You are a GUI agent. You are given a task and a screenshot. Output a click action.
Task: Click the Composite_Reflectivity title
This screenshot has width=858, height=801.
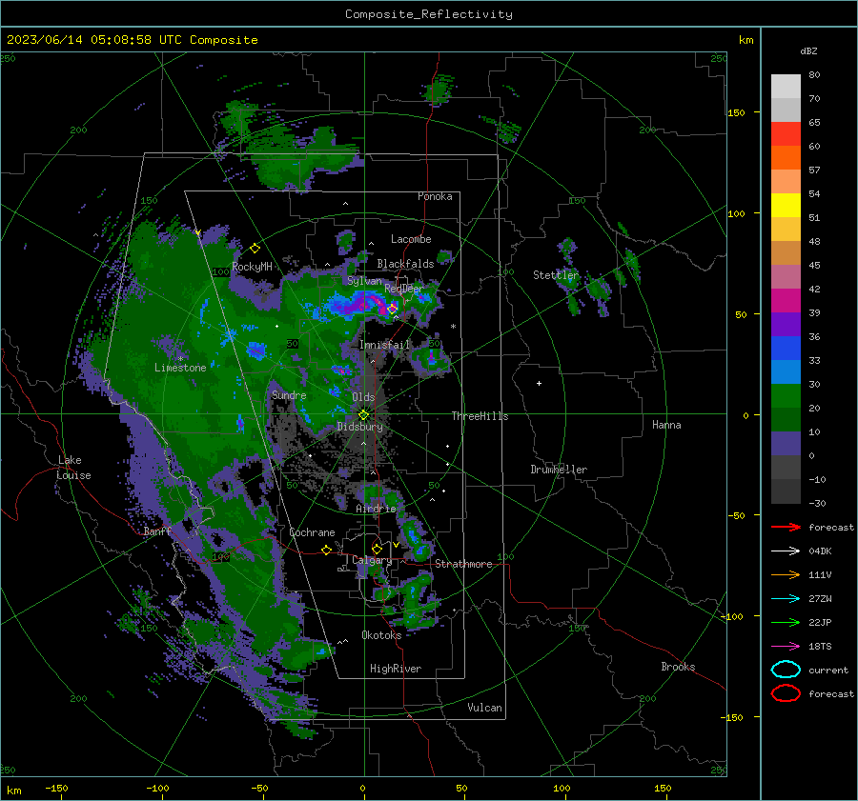(x=429, y=14)
